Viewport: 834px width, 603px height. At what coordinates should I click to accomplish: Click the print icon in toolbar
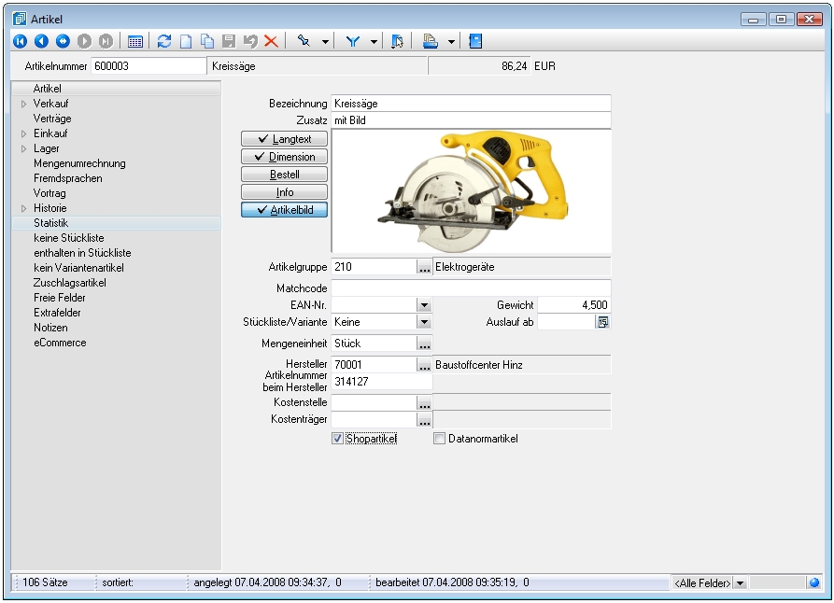430,41
